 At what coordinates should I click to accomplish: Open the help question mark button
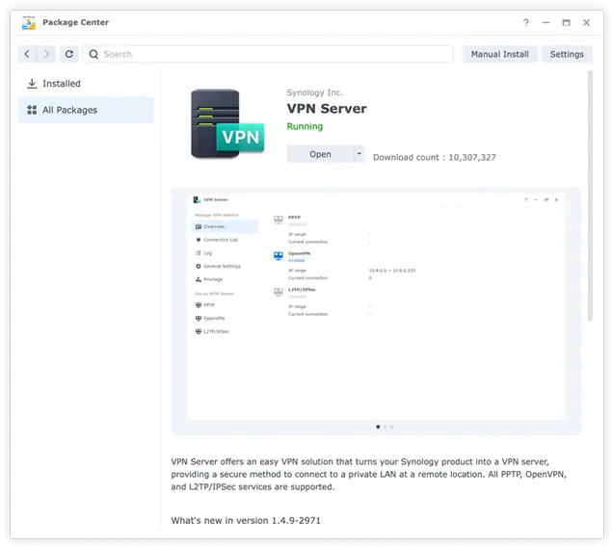(525, 22)
